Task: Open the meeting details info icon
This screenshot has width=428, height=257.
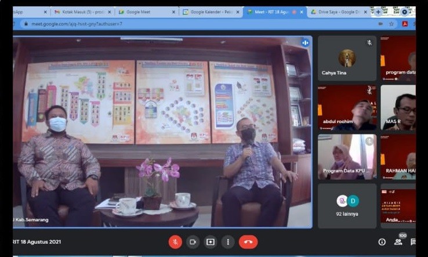Action: point(382,242)
